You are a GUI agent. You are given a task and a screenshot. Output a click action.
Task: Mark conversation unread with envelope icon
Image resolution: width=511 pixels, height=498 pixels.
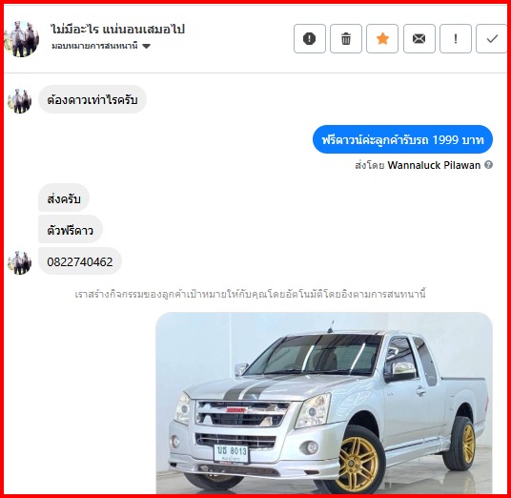click(x=419, y=38)
